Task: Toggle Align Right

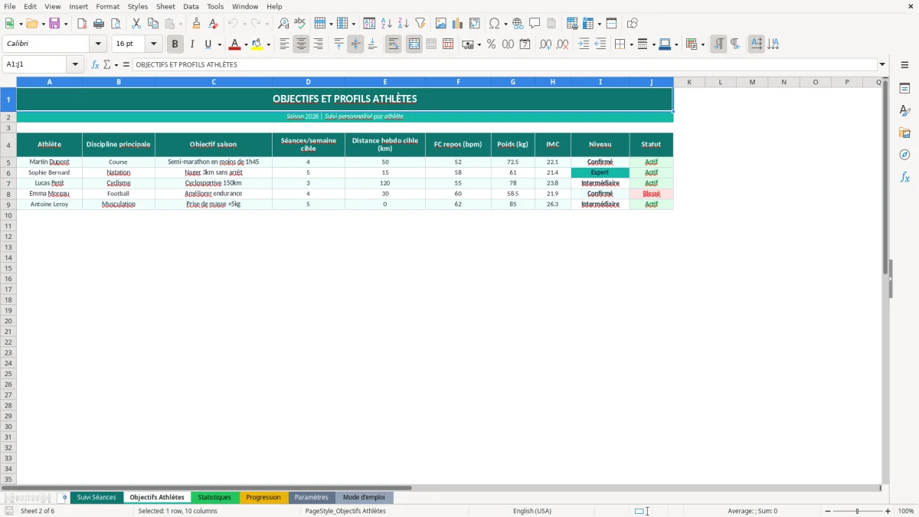Action: coord(318,44)
